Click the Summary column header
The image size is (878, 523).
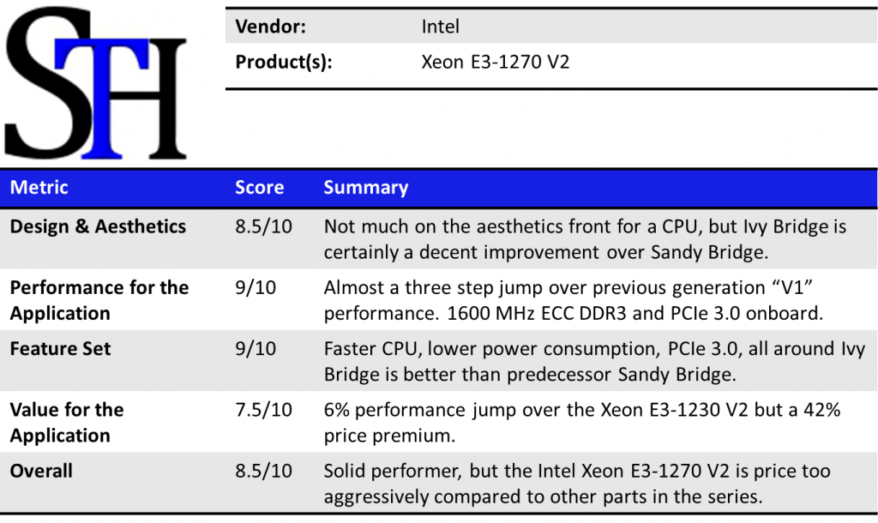click(x=366, y=187)
